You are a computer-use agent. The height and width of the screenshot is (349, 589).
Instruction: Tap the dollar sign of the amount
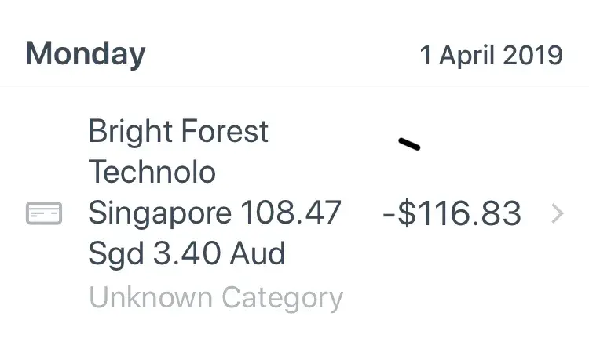click(407, 213)
